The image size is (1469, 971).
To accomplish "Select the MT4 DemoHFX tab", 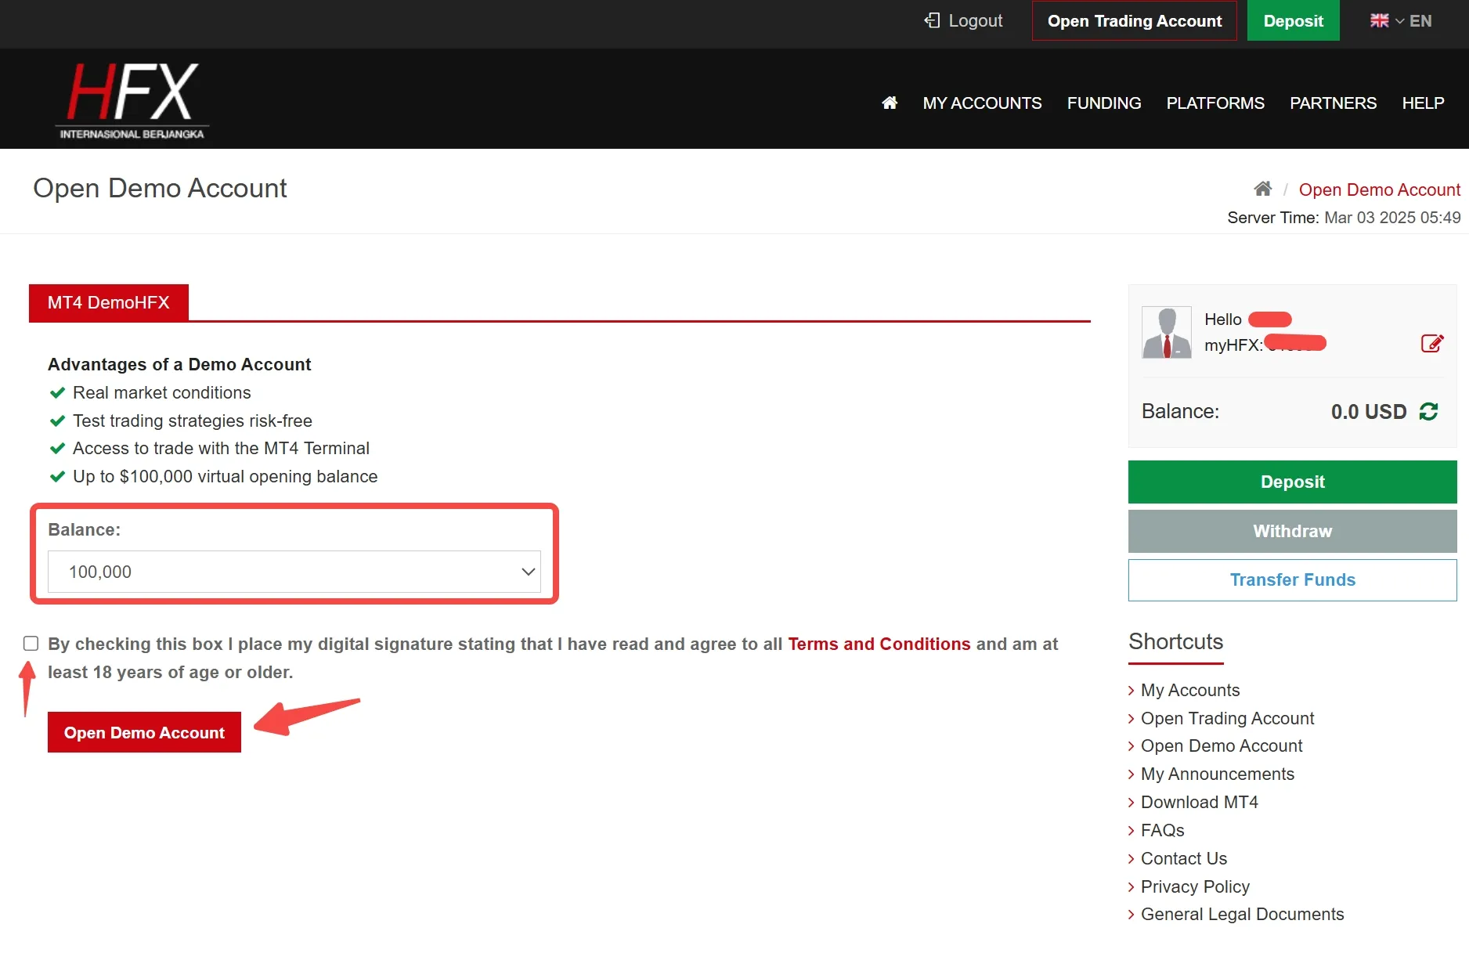I will [x=109, y=302].
